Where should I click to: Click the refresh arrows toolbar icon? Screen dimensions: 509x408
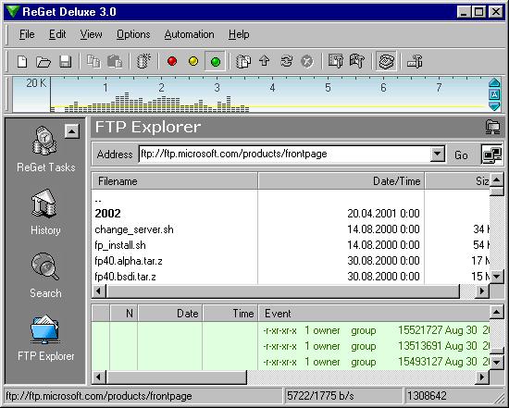point(286,61)
